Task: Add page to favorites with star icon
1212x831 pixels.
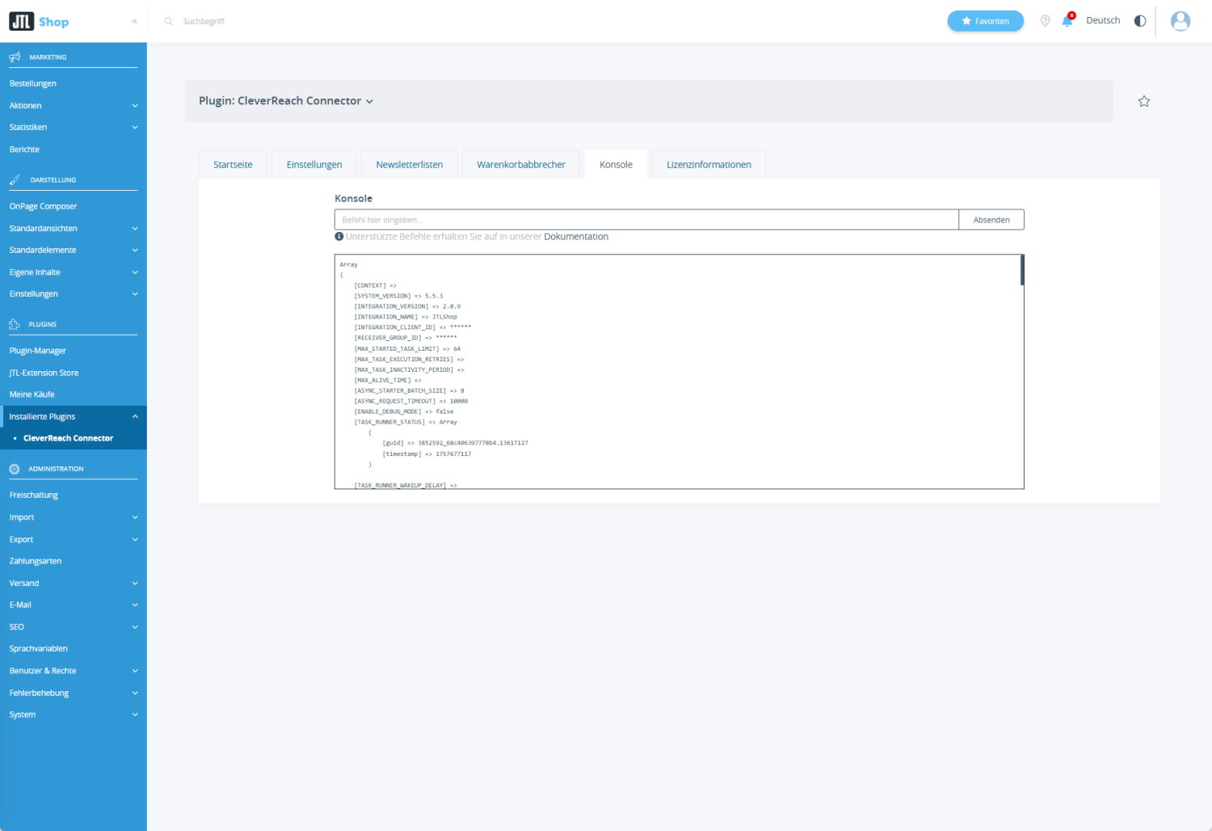Action: coord(1143,101)
